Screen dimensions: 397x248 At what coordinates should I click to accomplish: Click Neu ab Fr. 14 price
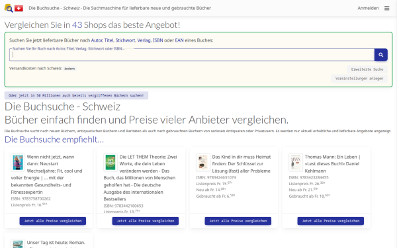(211, 190)
